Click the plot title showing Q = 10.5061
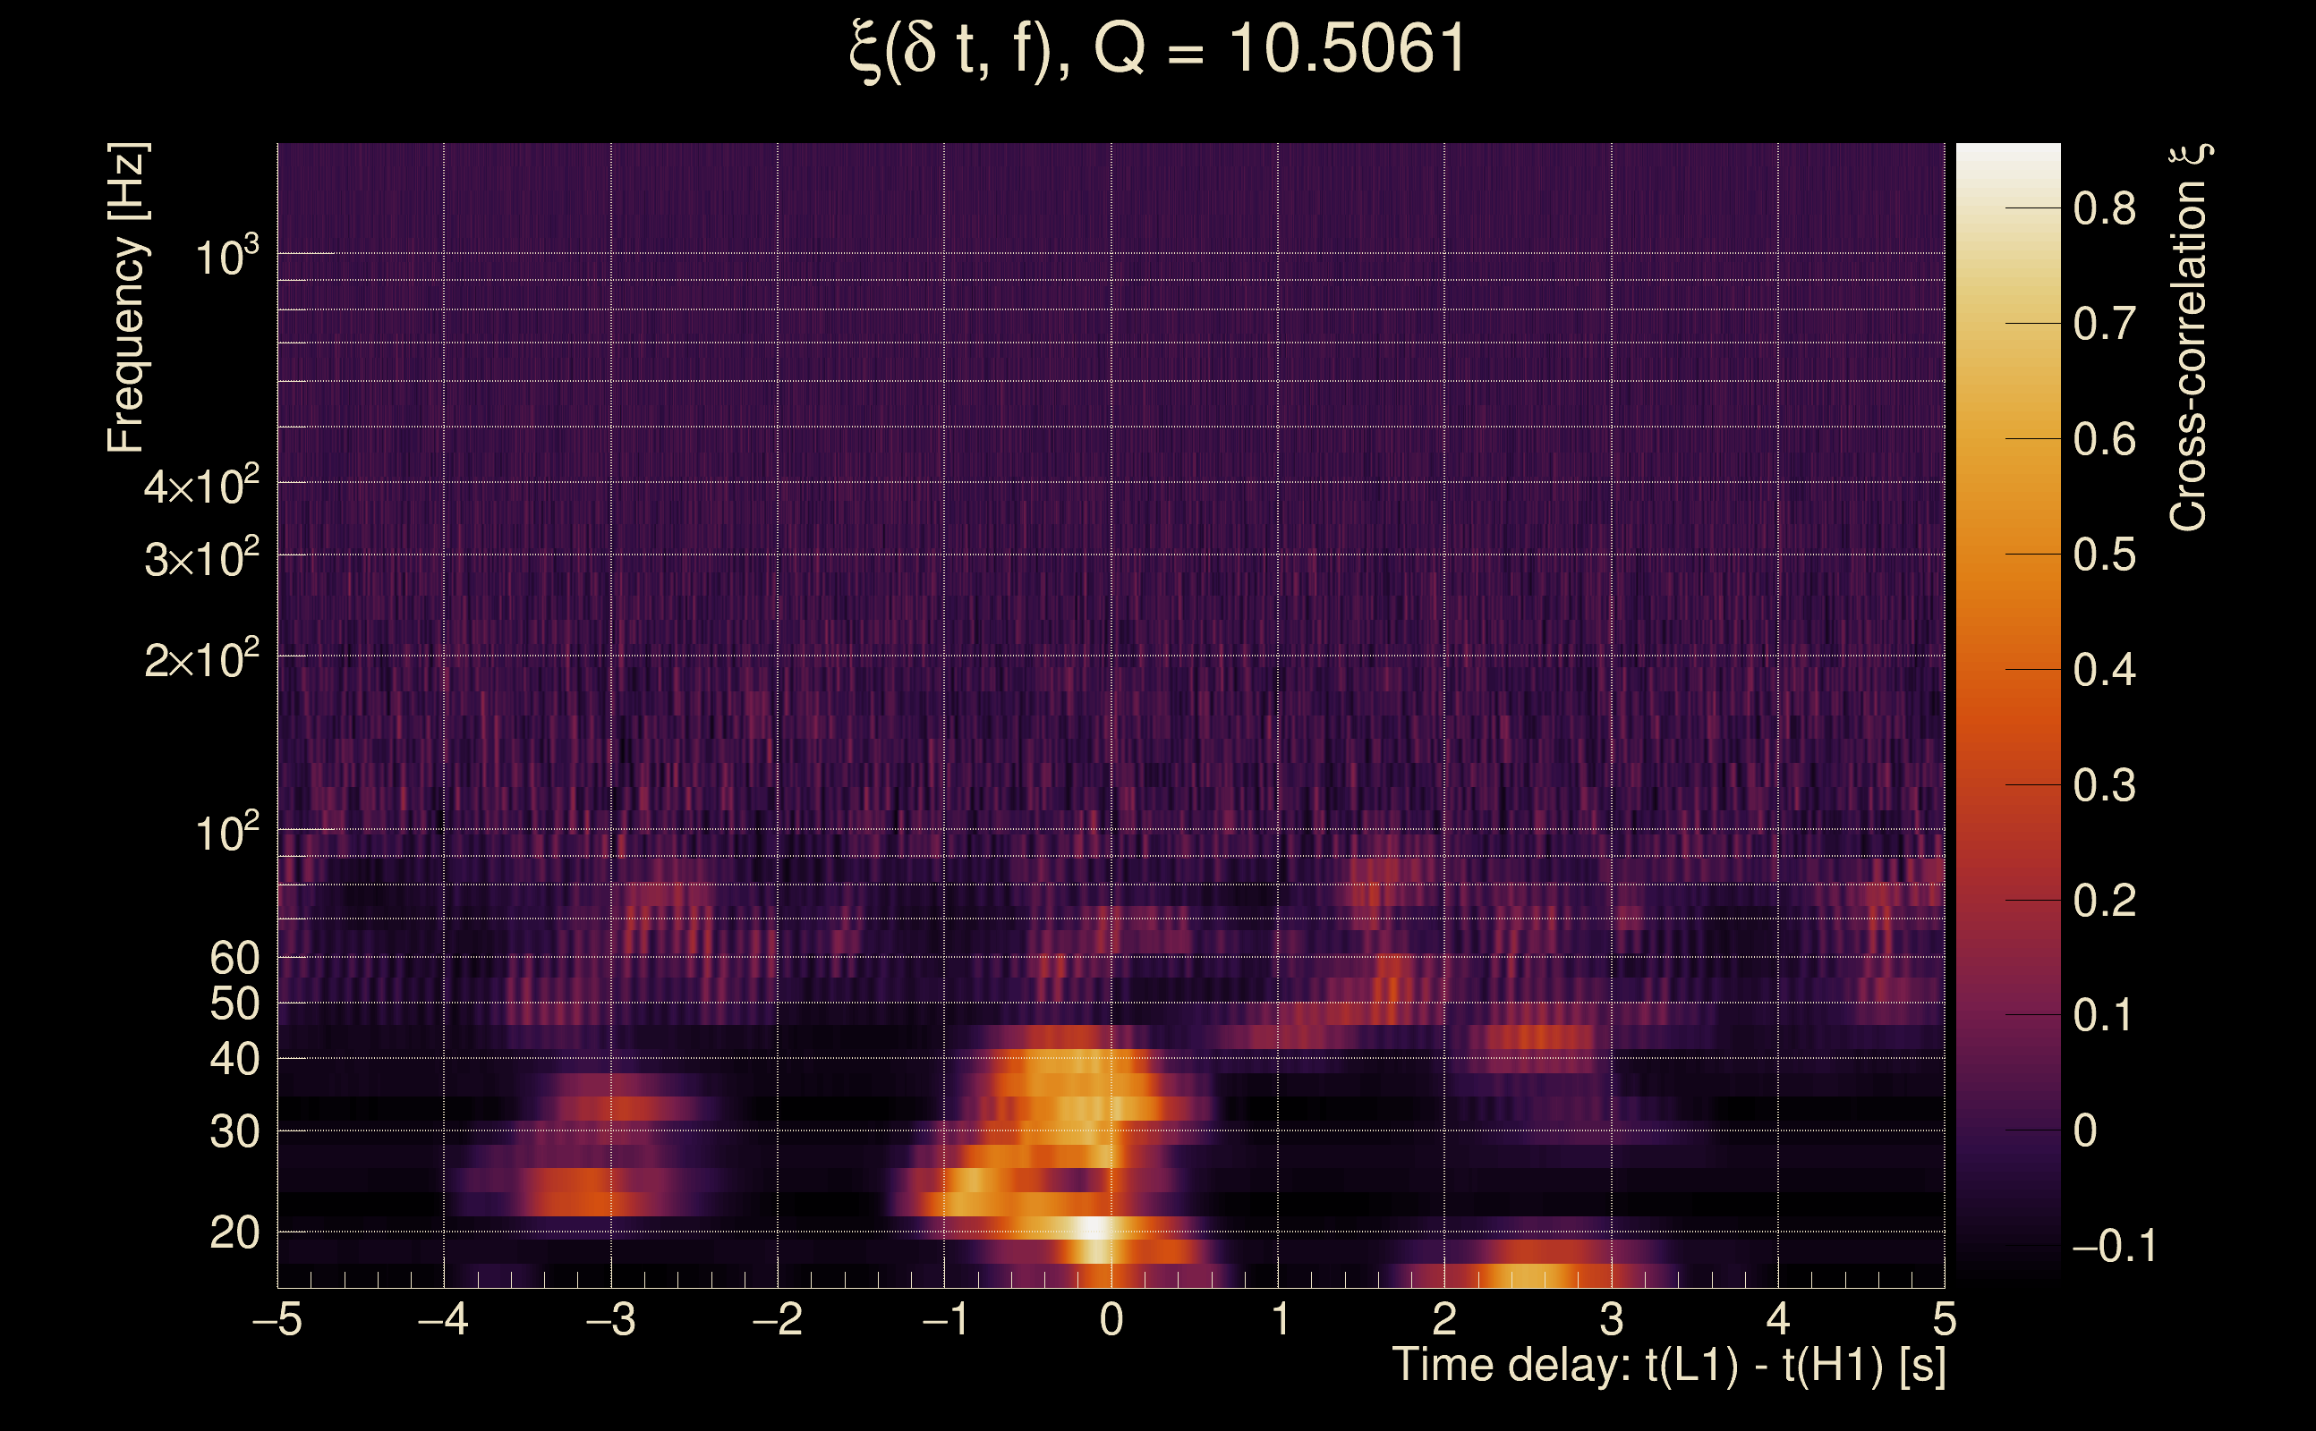2316x1431 pixels. coord(1157,49)
